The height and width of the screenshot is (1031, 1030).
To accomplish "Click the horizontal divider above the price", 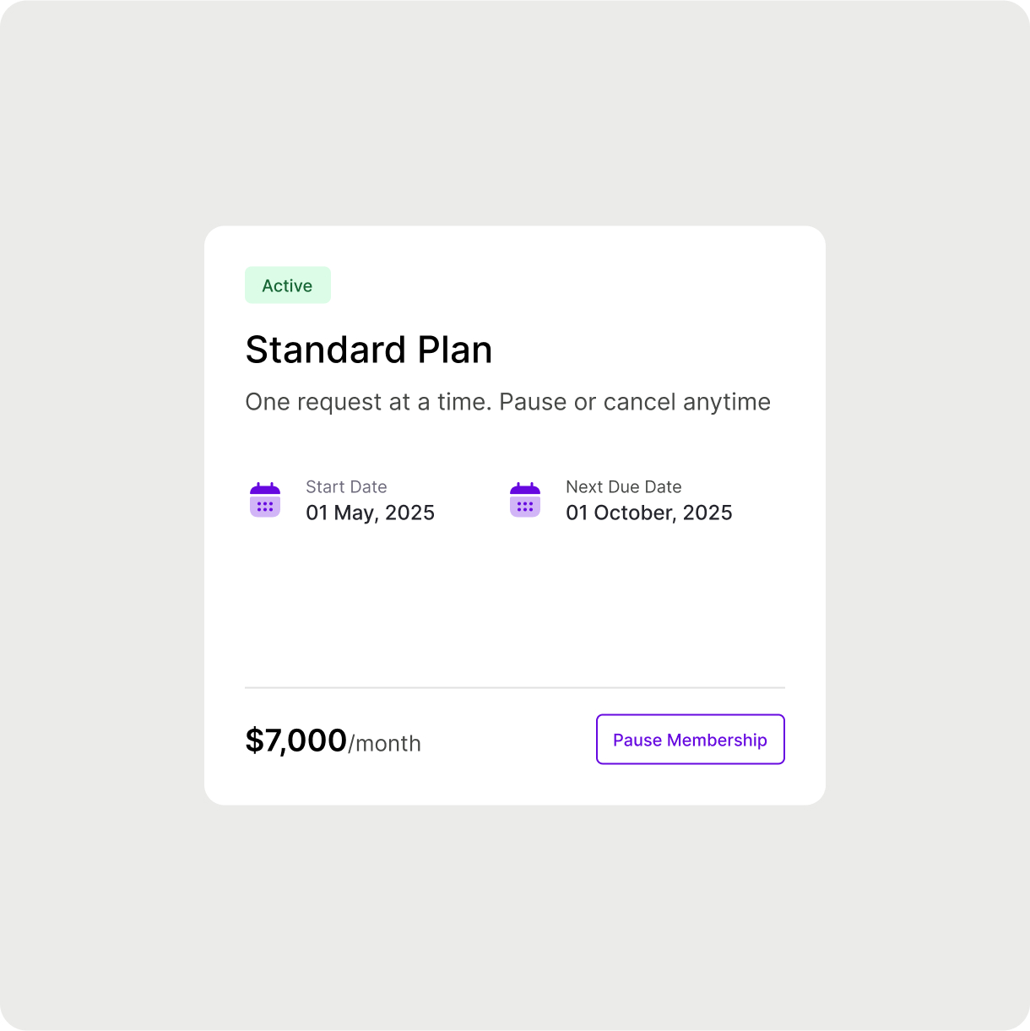I will [515, 687].
